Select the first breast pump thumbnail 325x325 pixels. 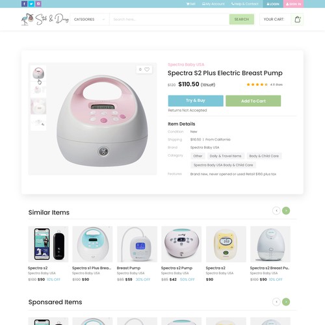38,73
